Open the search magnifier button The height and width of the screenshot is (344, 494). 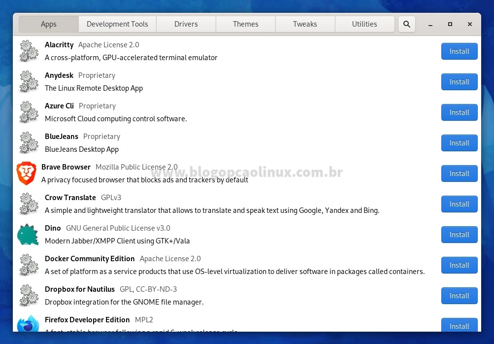406,24
